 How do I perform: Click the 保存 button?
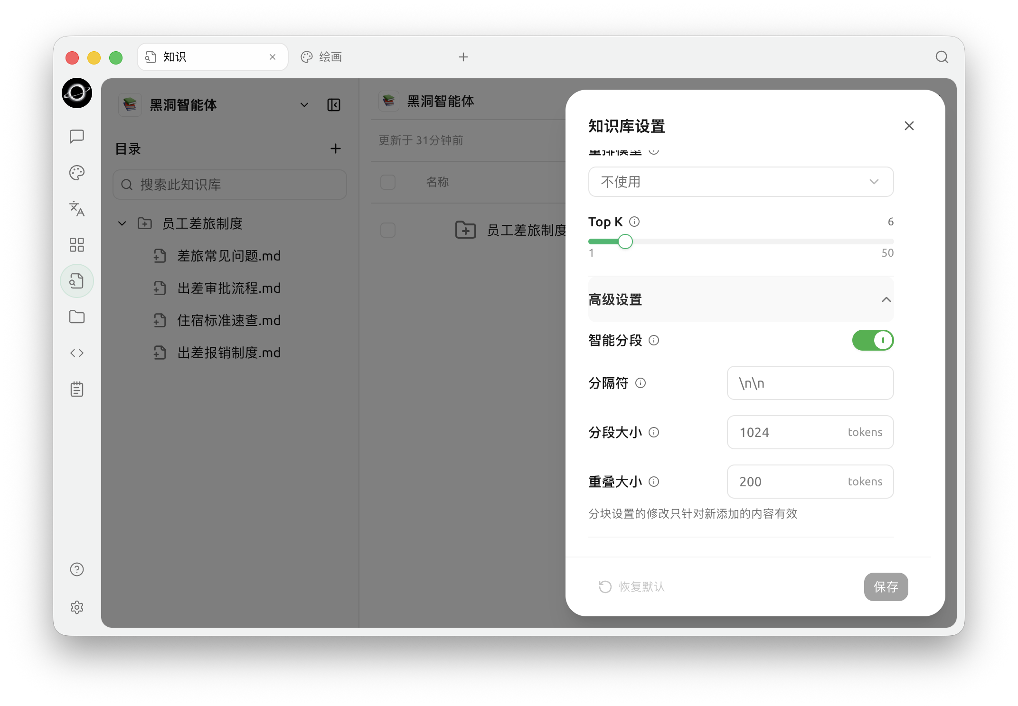[886, 587]
